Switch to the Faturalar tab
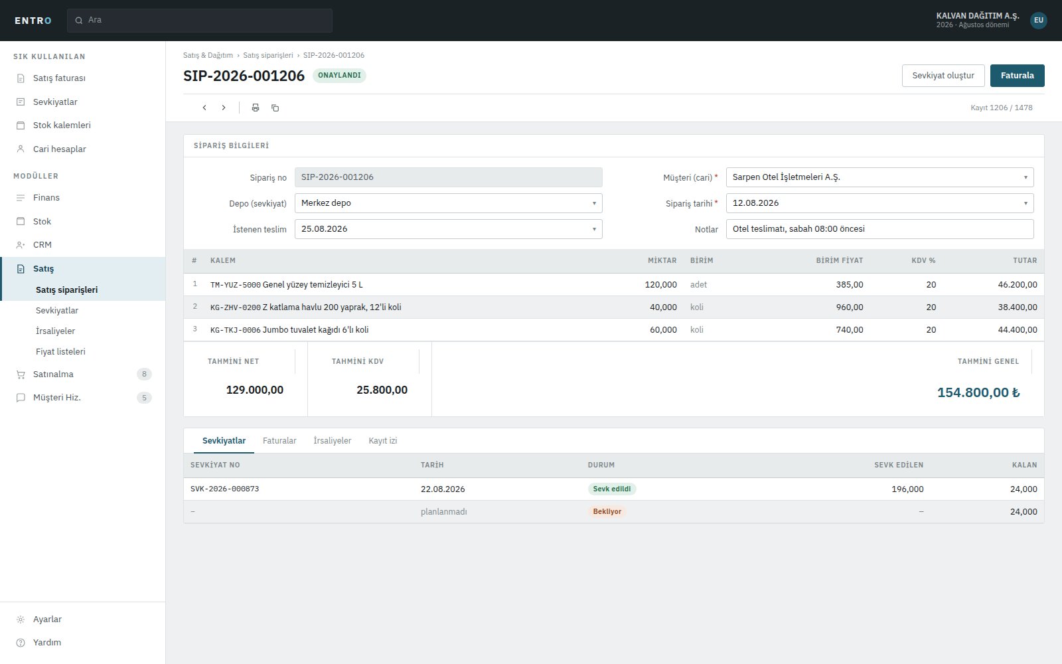 tap(279, 441)
